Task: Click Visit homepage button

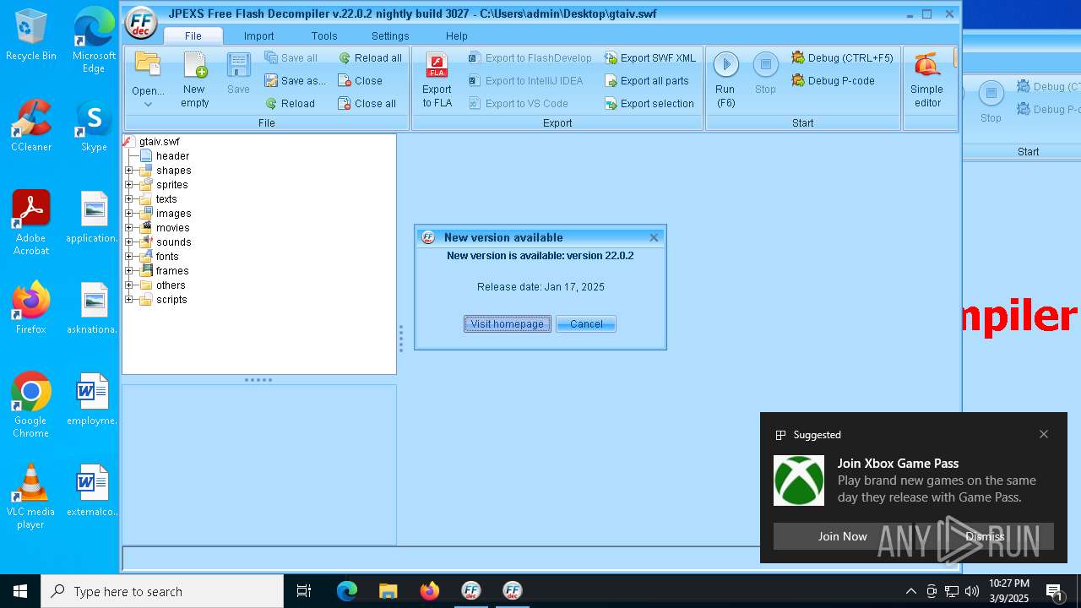Action: [x=508, y=324]
